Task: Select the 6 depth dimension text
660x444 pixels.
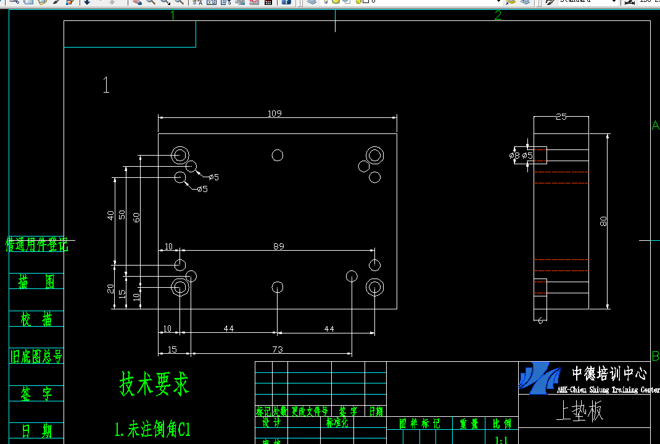Action: click(x=540, y=320)
